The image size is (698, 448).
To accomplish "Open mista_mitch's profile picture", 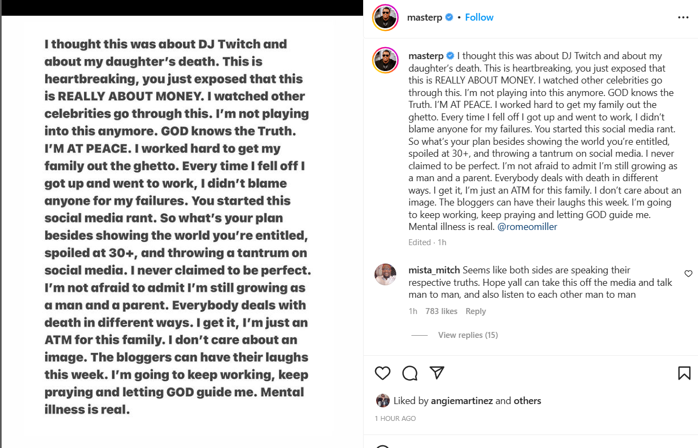I will click(385, 274).
